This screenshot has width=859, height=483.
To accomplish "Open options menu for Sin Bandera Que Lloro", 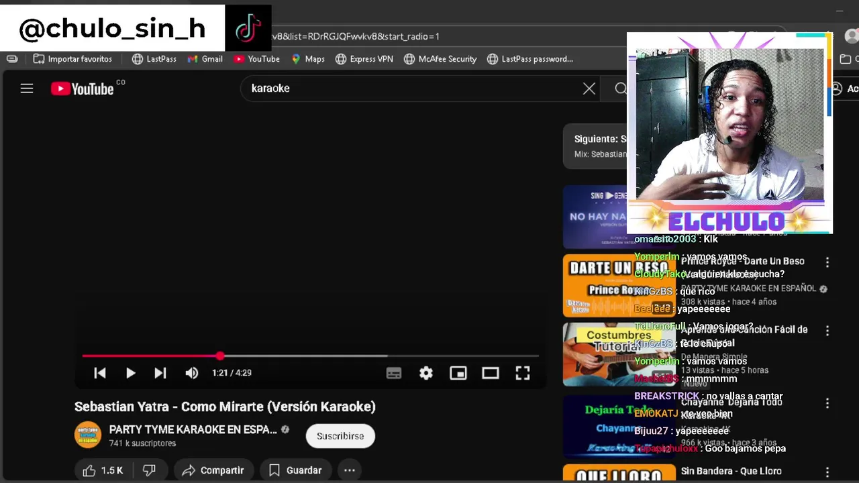I will (x=827, y=472).
